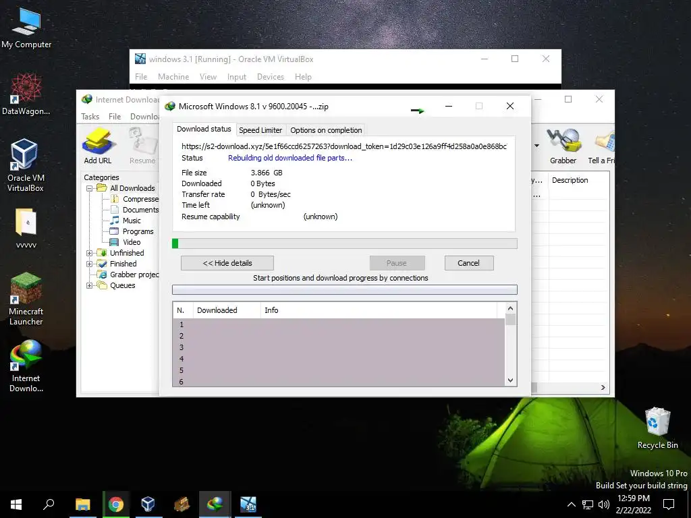Show hidden system tray icons

(x=571, y=505)
